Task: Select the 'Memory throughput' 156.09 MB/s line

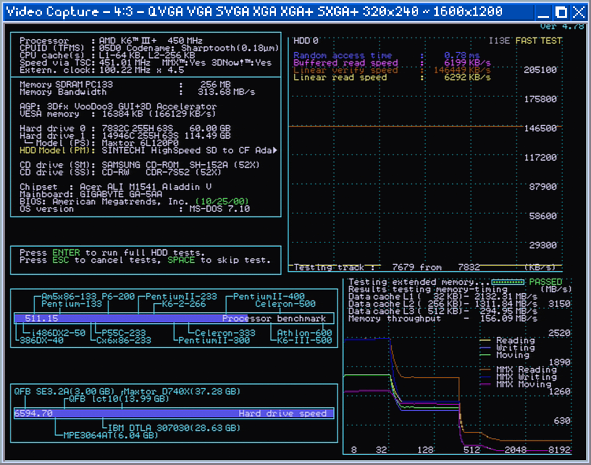Action: coord(443,319)
